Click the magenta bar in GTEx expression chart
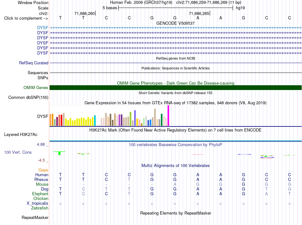302x225 pixels. click(x=168, y=116)
